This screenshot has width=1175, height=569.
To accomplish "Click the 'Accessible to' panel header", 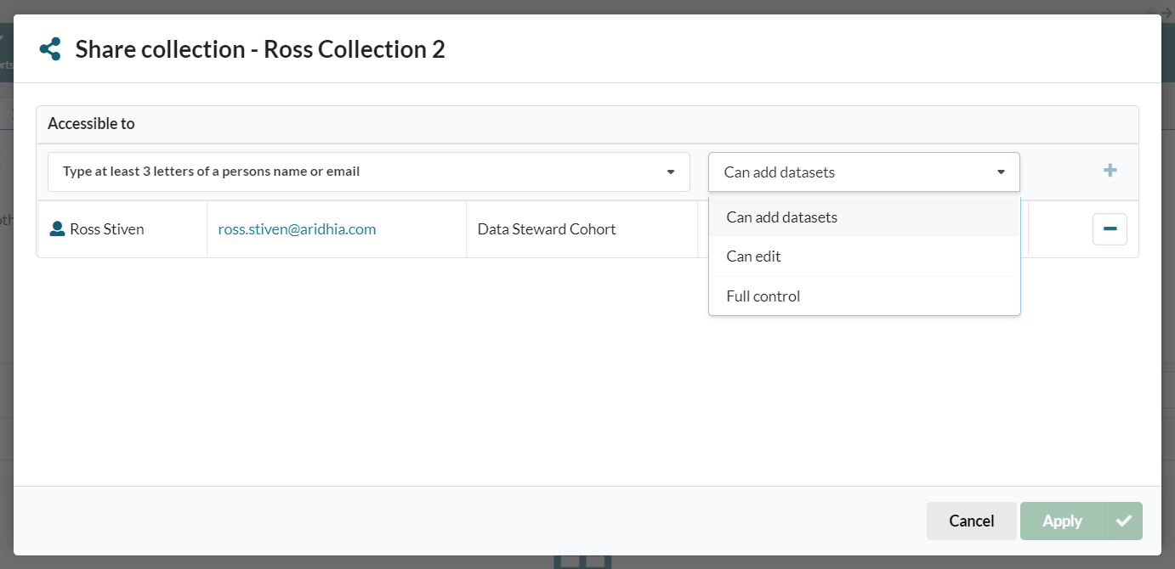I will [91, 124].
